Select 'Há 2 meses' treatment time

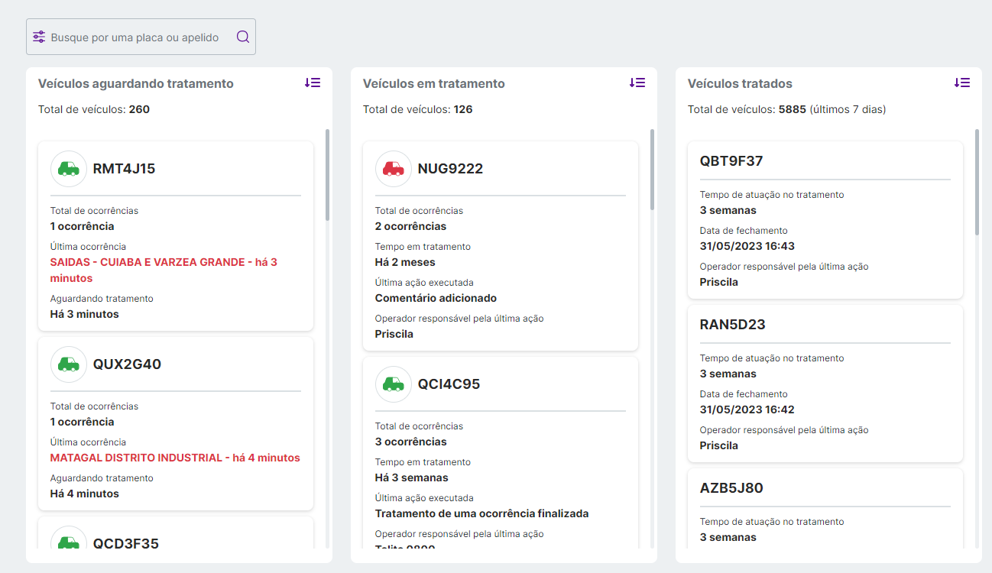[x=405, y=262]
